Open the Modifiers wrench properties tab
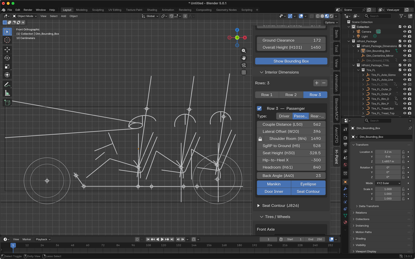This screenshot has width=415, height=259. 345,189
